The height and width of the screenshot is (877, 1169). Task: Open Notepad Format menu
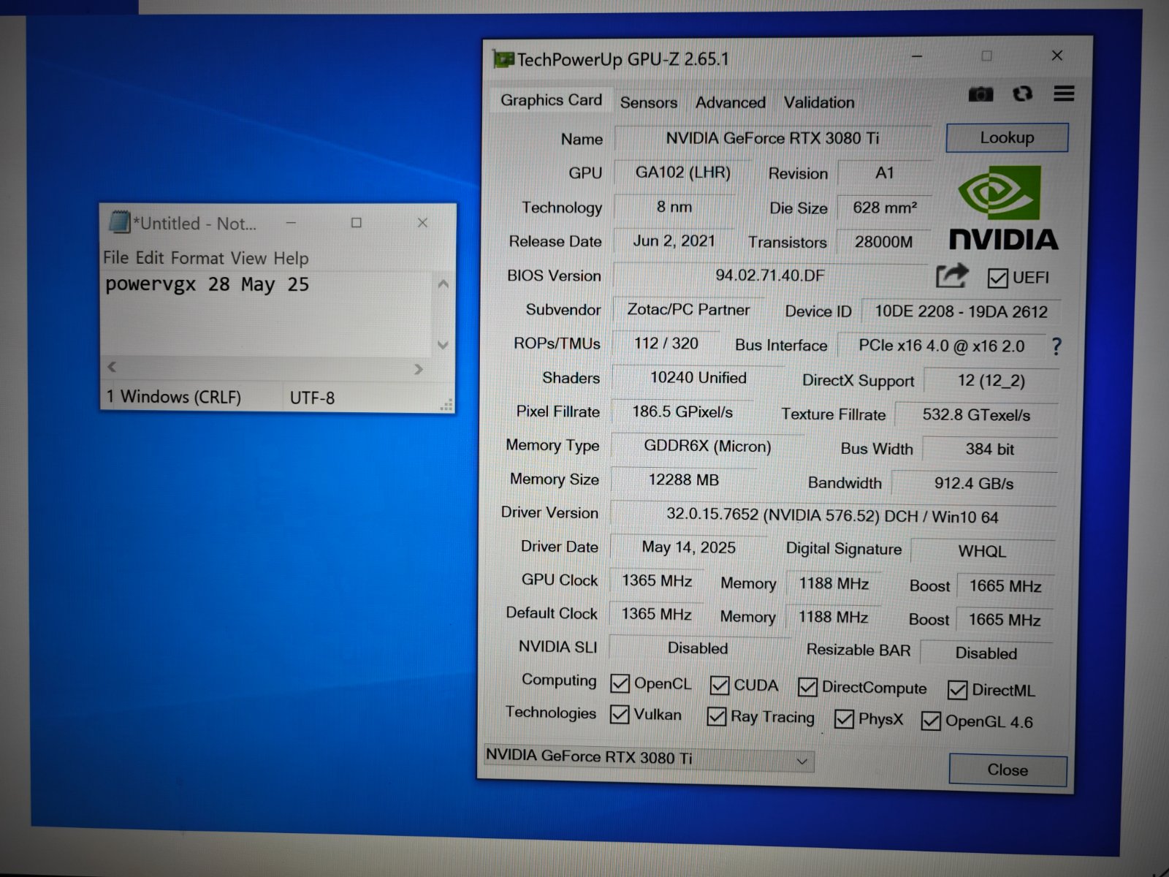pos(197,258)
